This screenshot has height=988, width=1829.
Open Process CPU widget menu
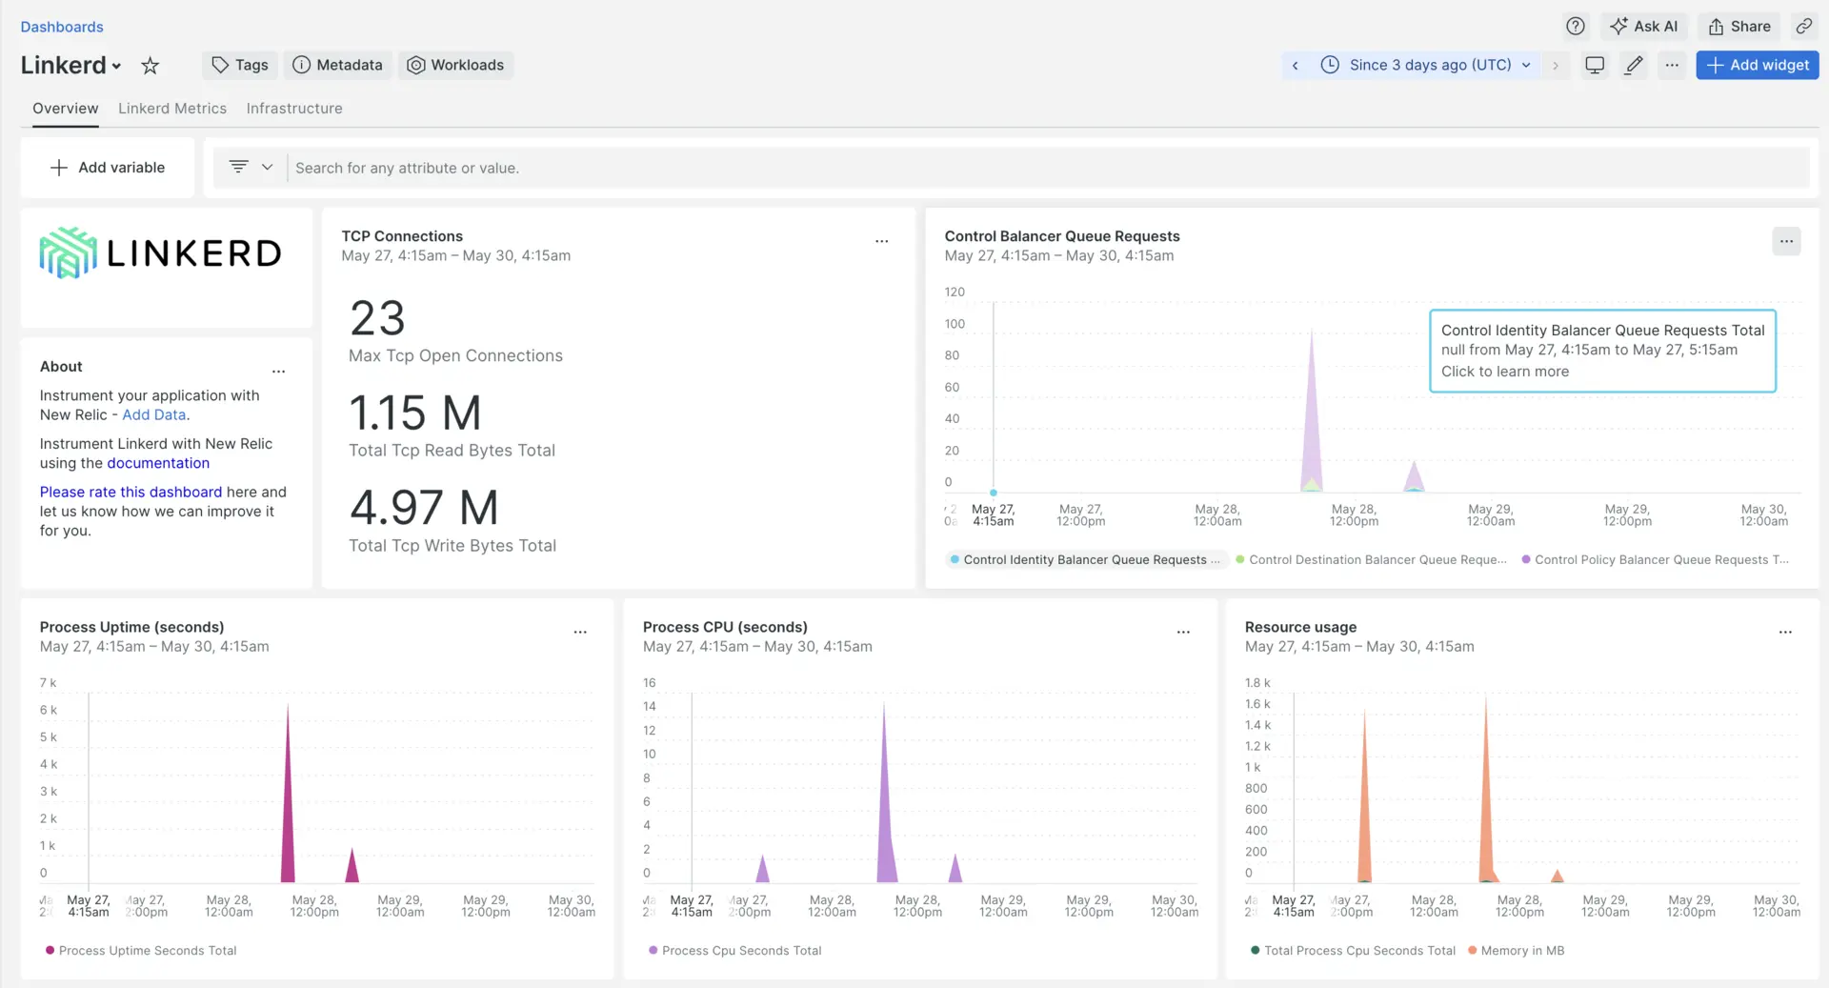[x=1183, y=632]
